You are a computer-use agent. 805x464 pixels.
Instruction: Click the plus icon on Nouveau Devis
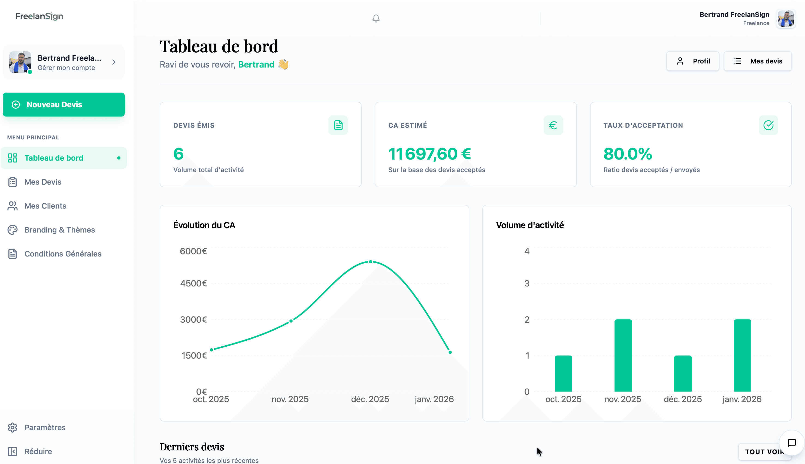16,104
